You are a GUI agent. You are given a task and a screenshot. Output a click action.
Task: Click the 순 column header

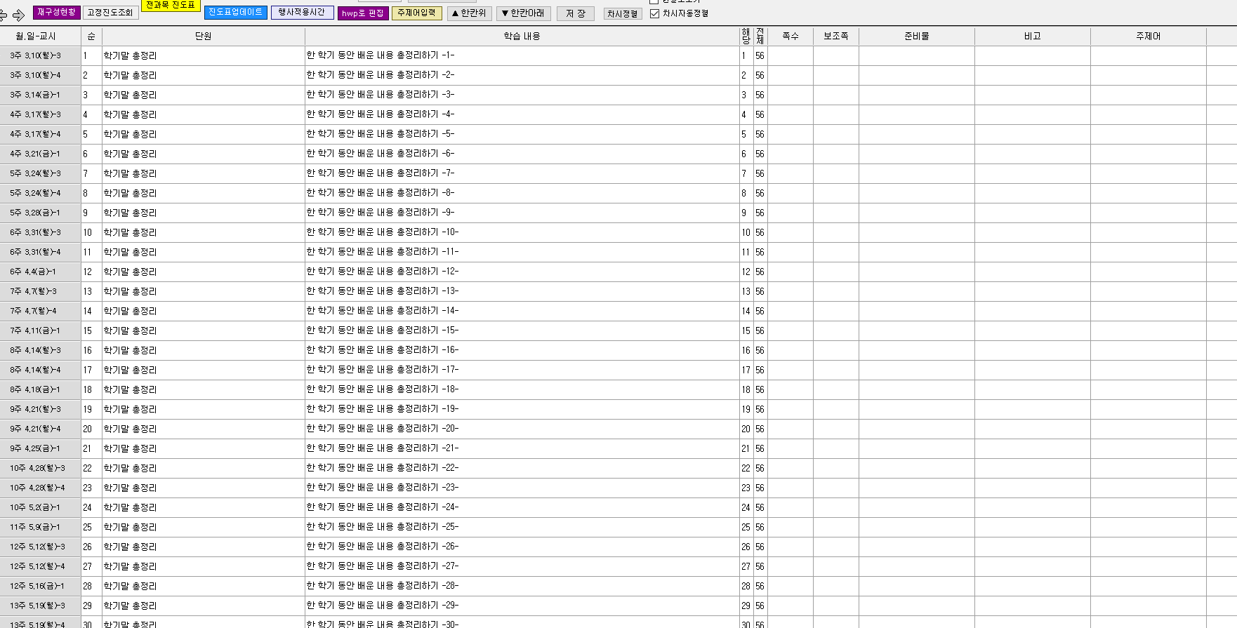pyautogui.click(x=91, y=36)
